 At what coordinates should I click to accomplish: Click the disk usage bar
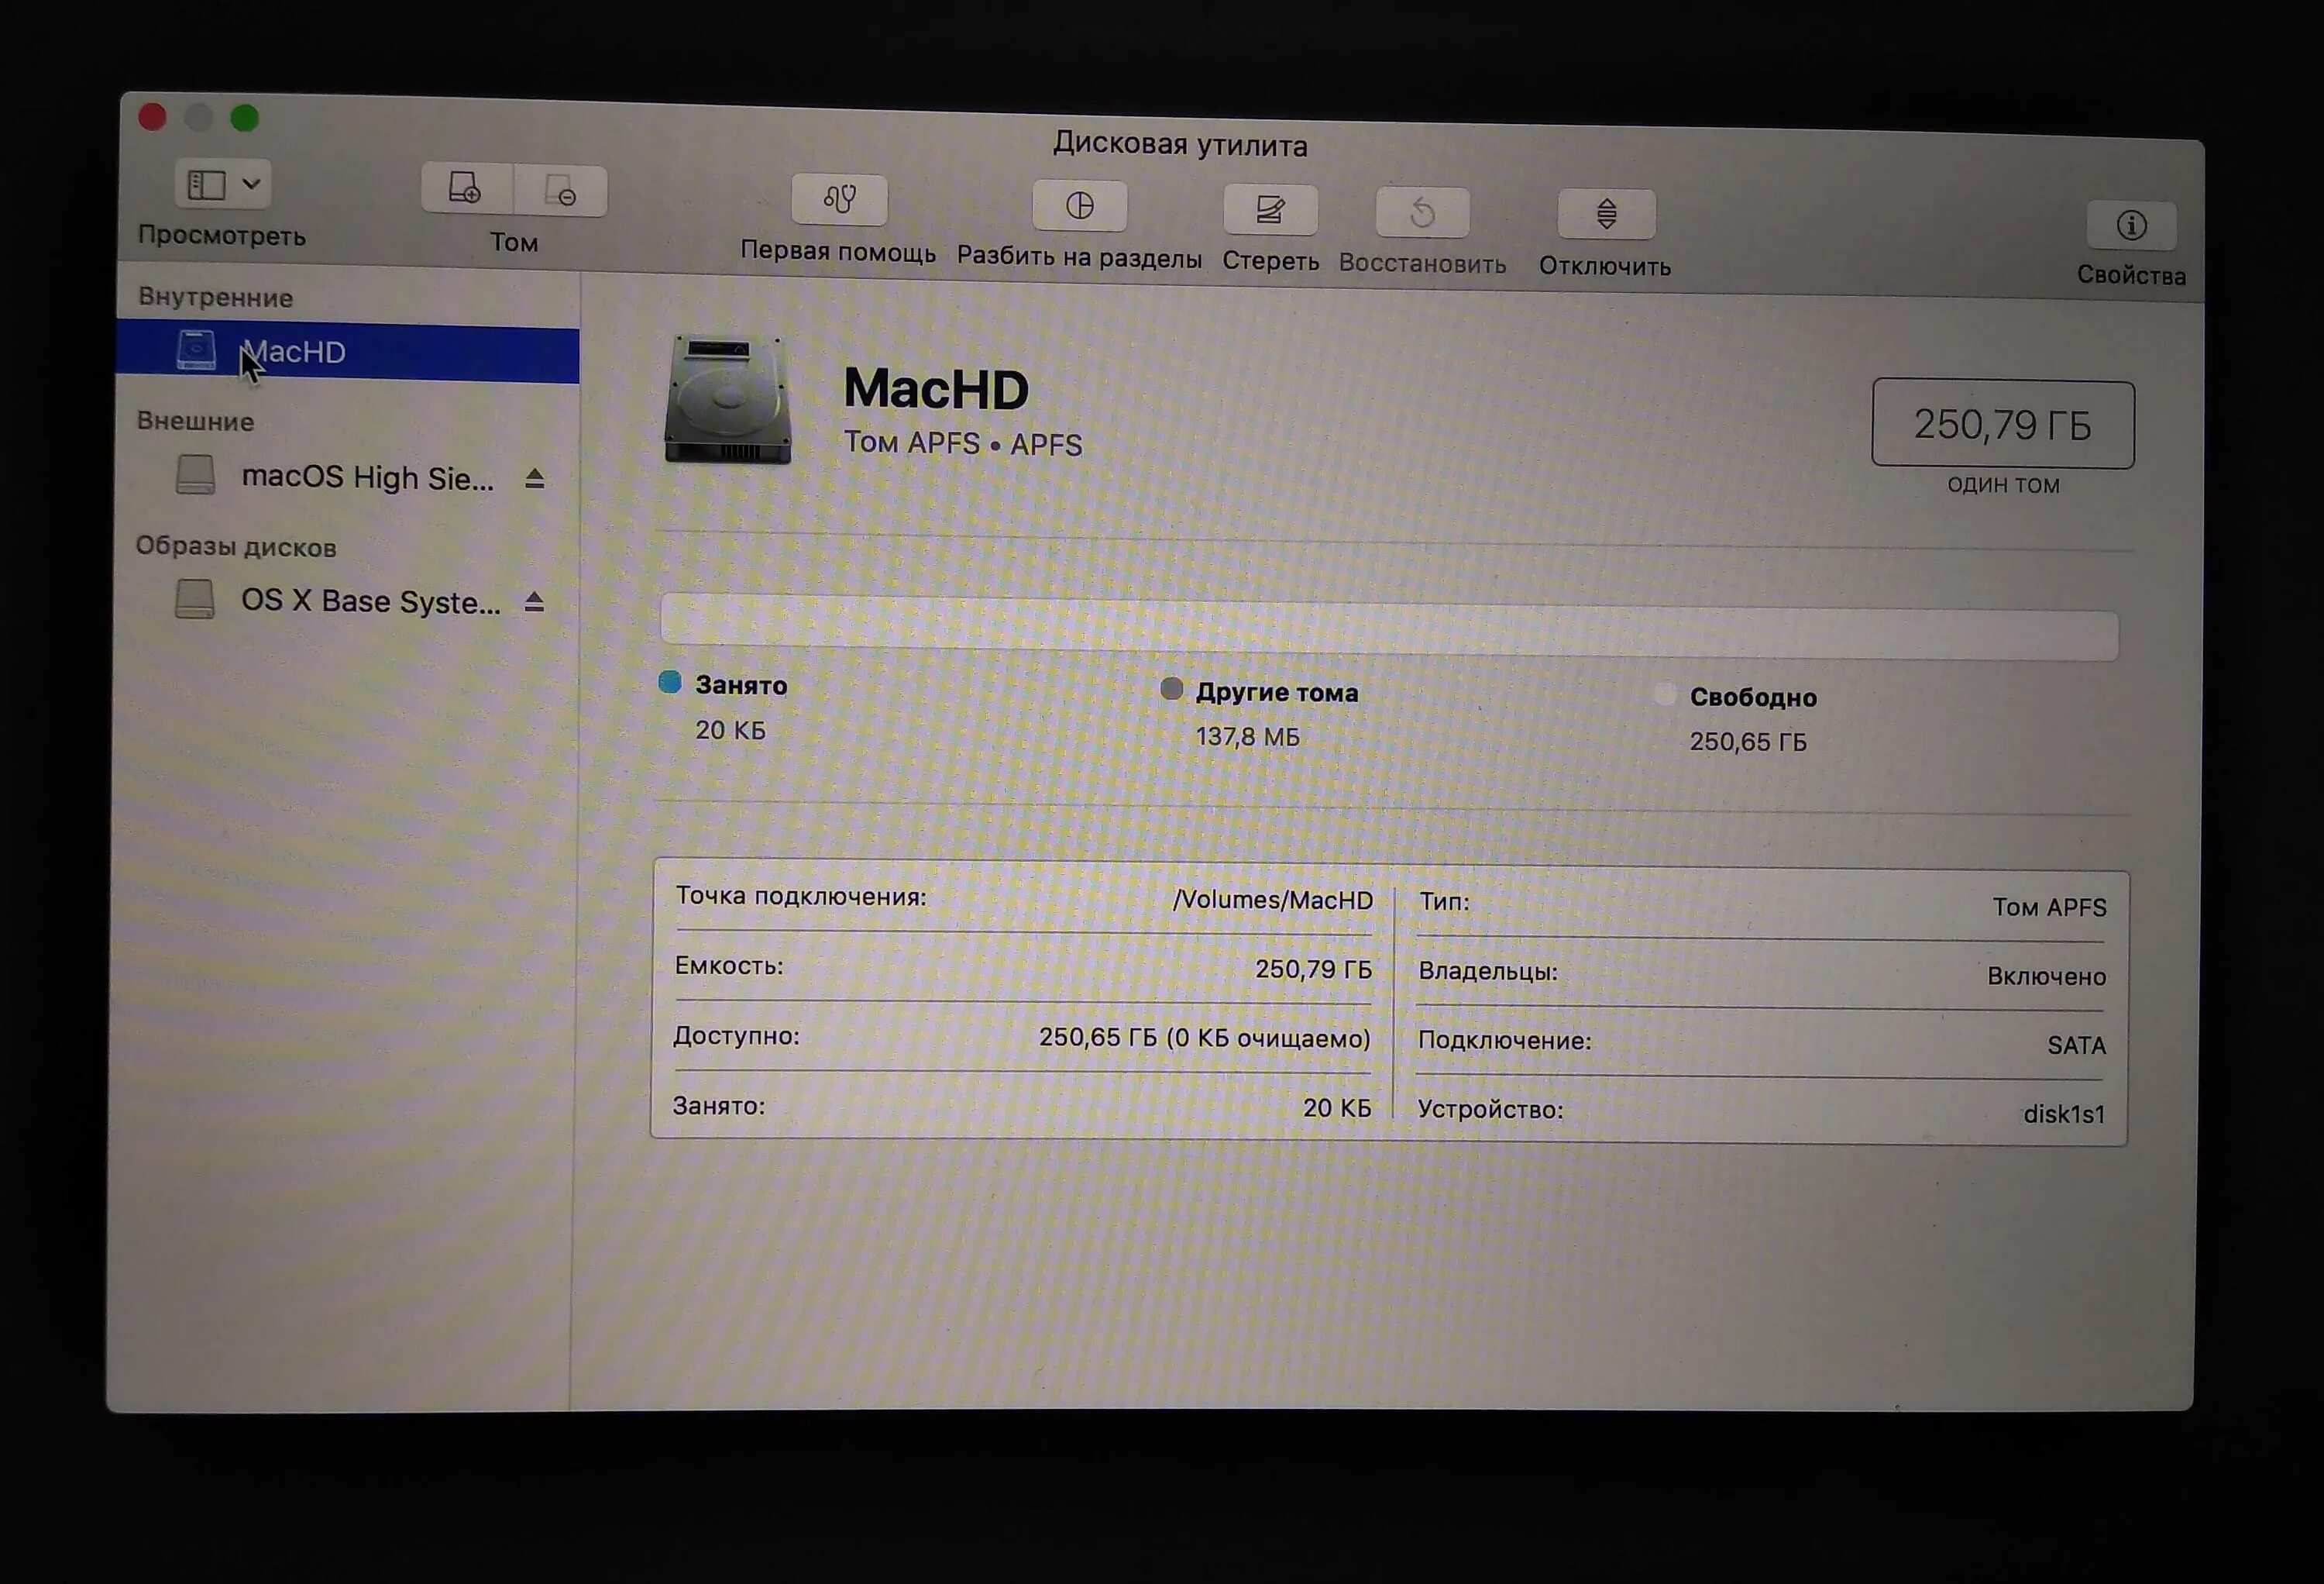[1389, 628]
